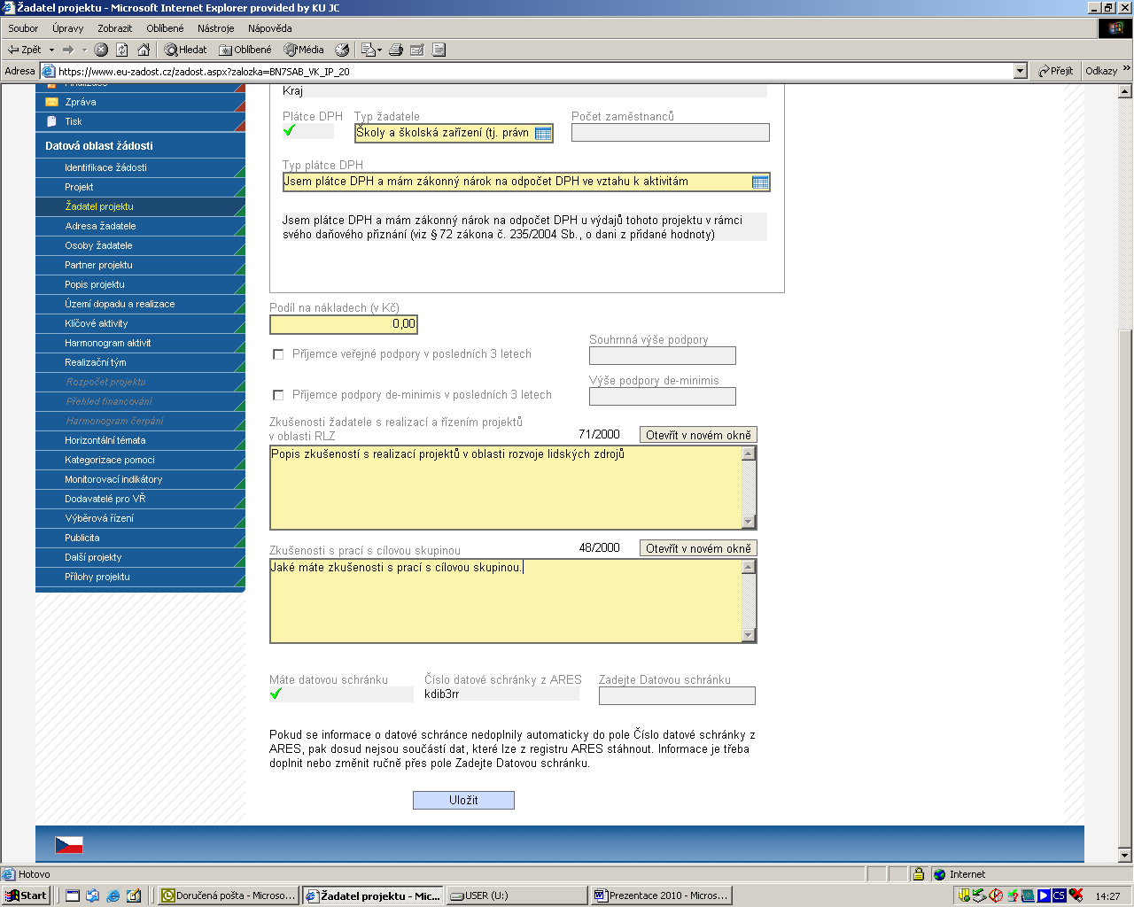1134x907 pixels.
Task: Toggle Příjemce podpory de-minimis checkbox
Action: point(278,395)
